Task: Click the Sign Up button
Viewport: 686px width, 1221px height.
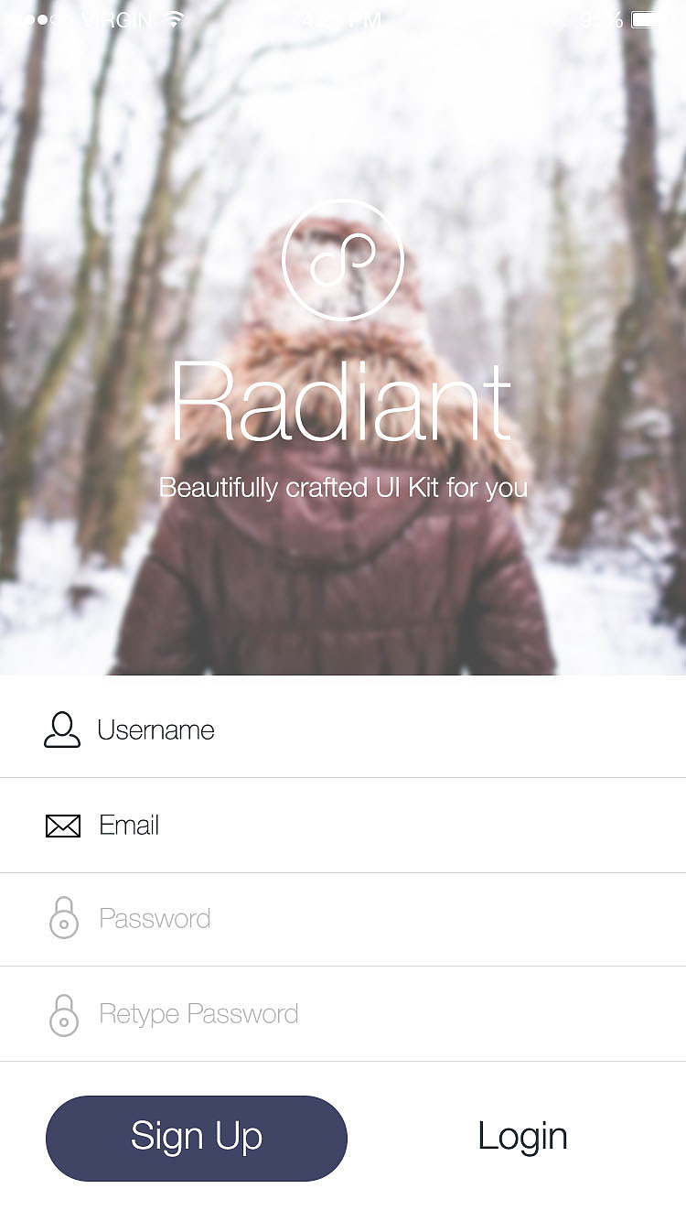Action: [197, 1138]
